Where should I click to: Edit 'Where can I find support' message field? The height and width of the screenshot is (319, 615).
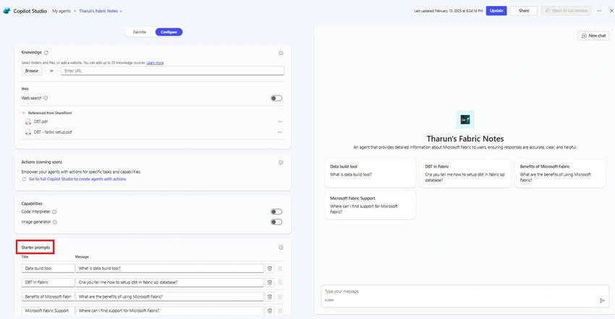click(x=169, y=310)
